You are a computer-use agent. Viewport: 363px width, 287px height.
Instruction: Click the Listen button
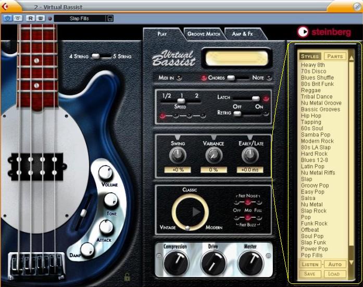pos(310,264)
